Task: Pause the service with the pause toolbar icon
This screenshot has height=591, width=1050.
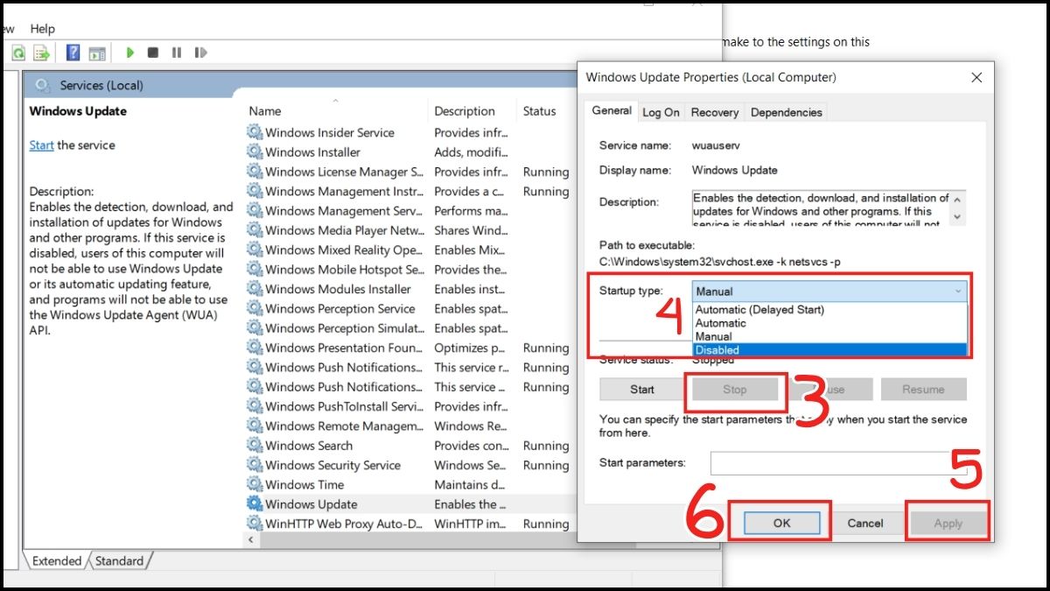Action: coord(175,53)
